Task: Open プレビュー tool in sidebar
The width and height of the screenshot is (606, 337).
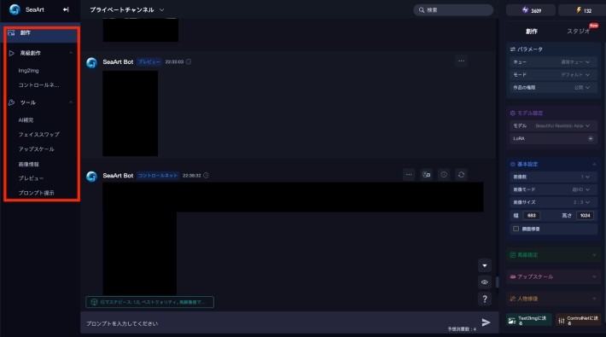Action: click(31, 178)
